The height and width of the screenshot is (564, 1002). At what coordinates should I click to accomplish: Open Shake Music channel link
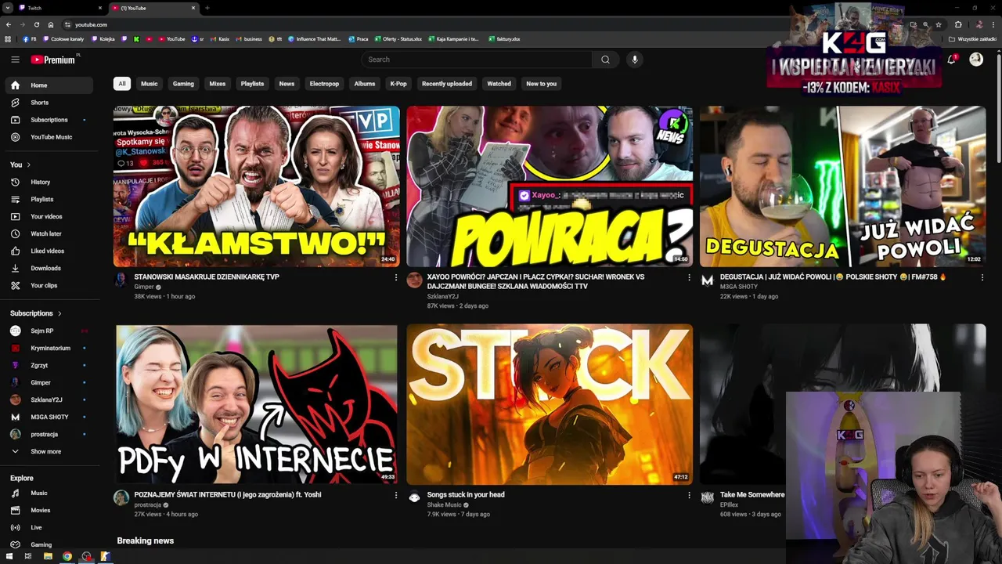[444, 504]
